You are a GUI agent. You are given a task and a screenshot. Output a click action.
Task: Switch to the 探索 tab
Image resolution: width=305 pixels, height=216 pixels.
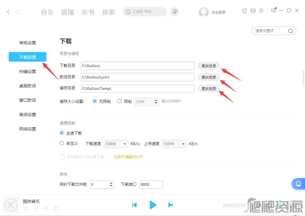point(109,12)
